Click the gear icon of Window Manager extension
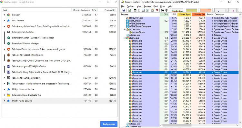242x128 pixels. pos(9,44)
